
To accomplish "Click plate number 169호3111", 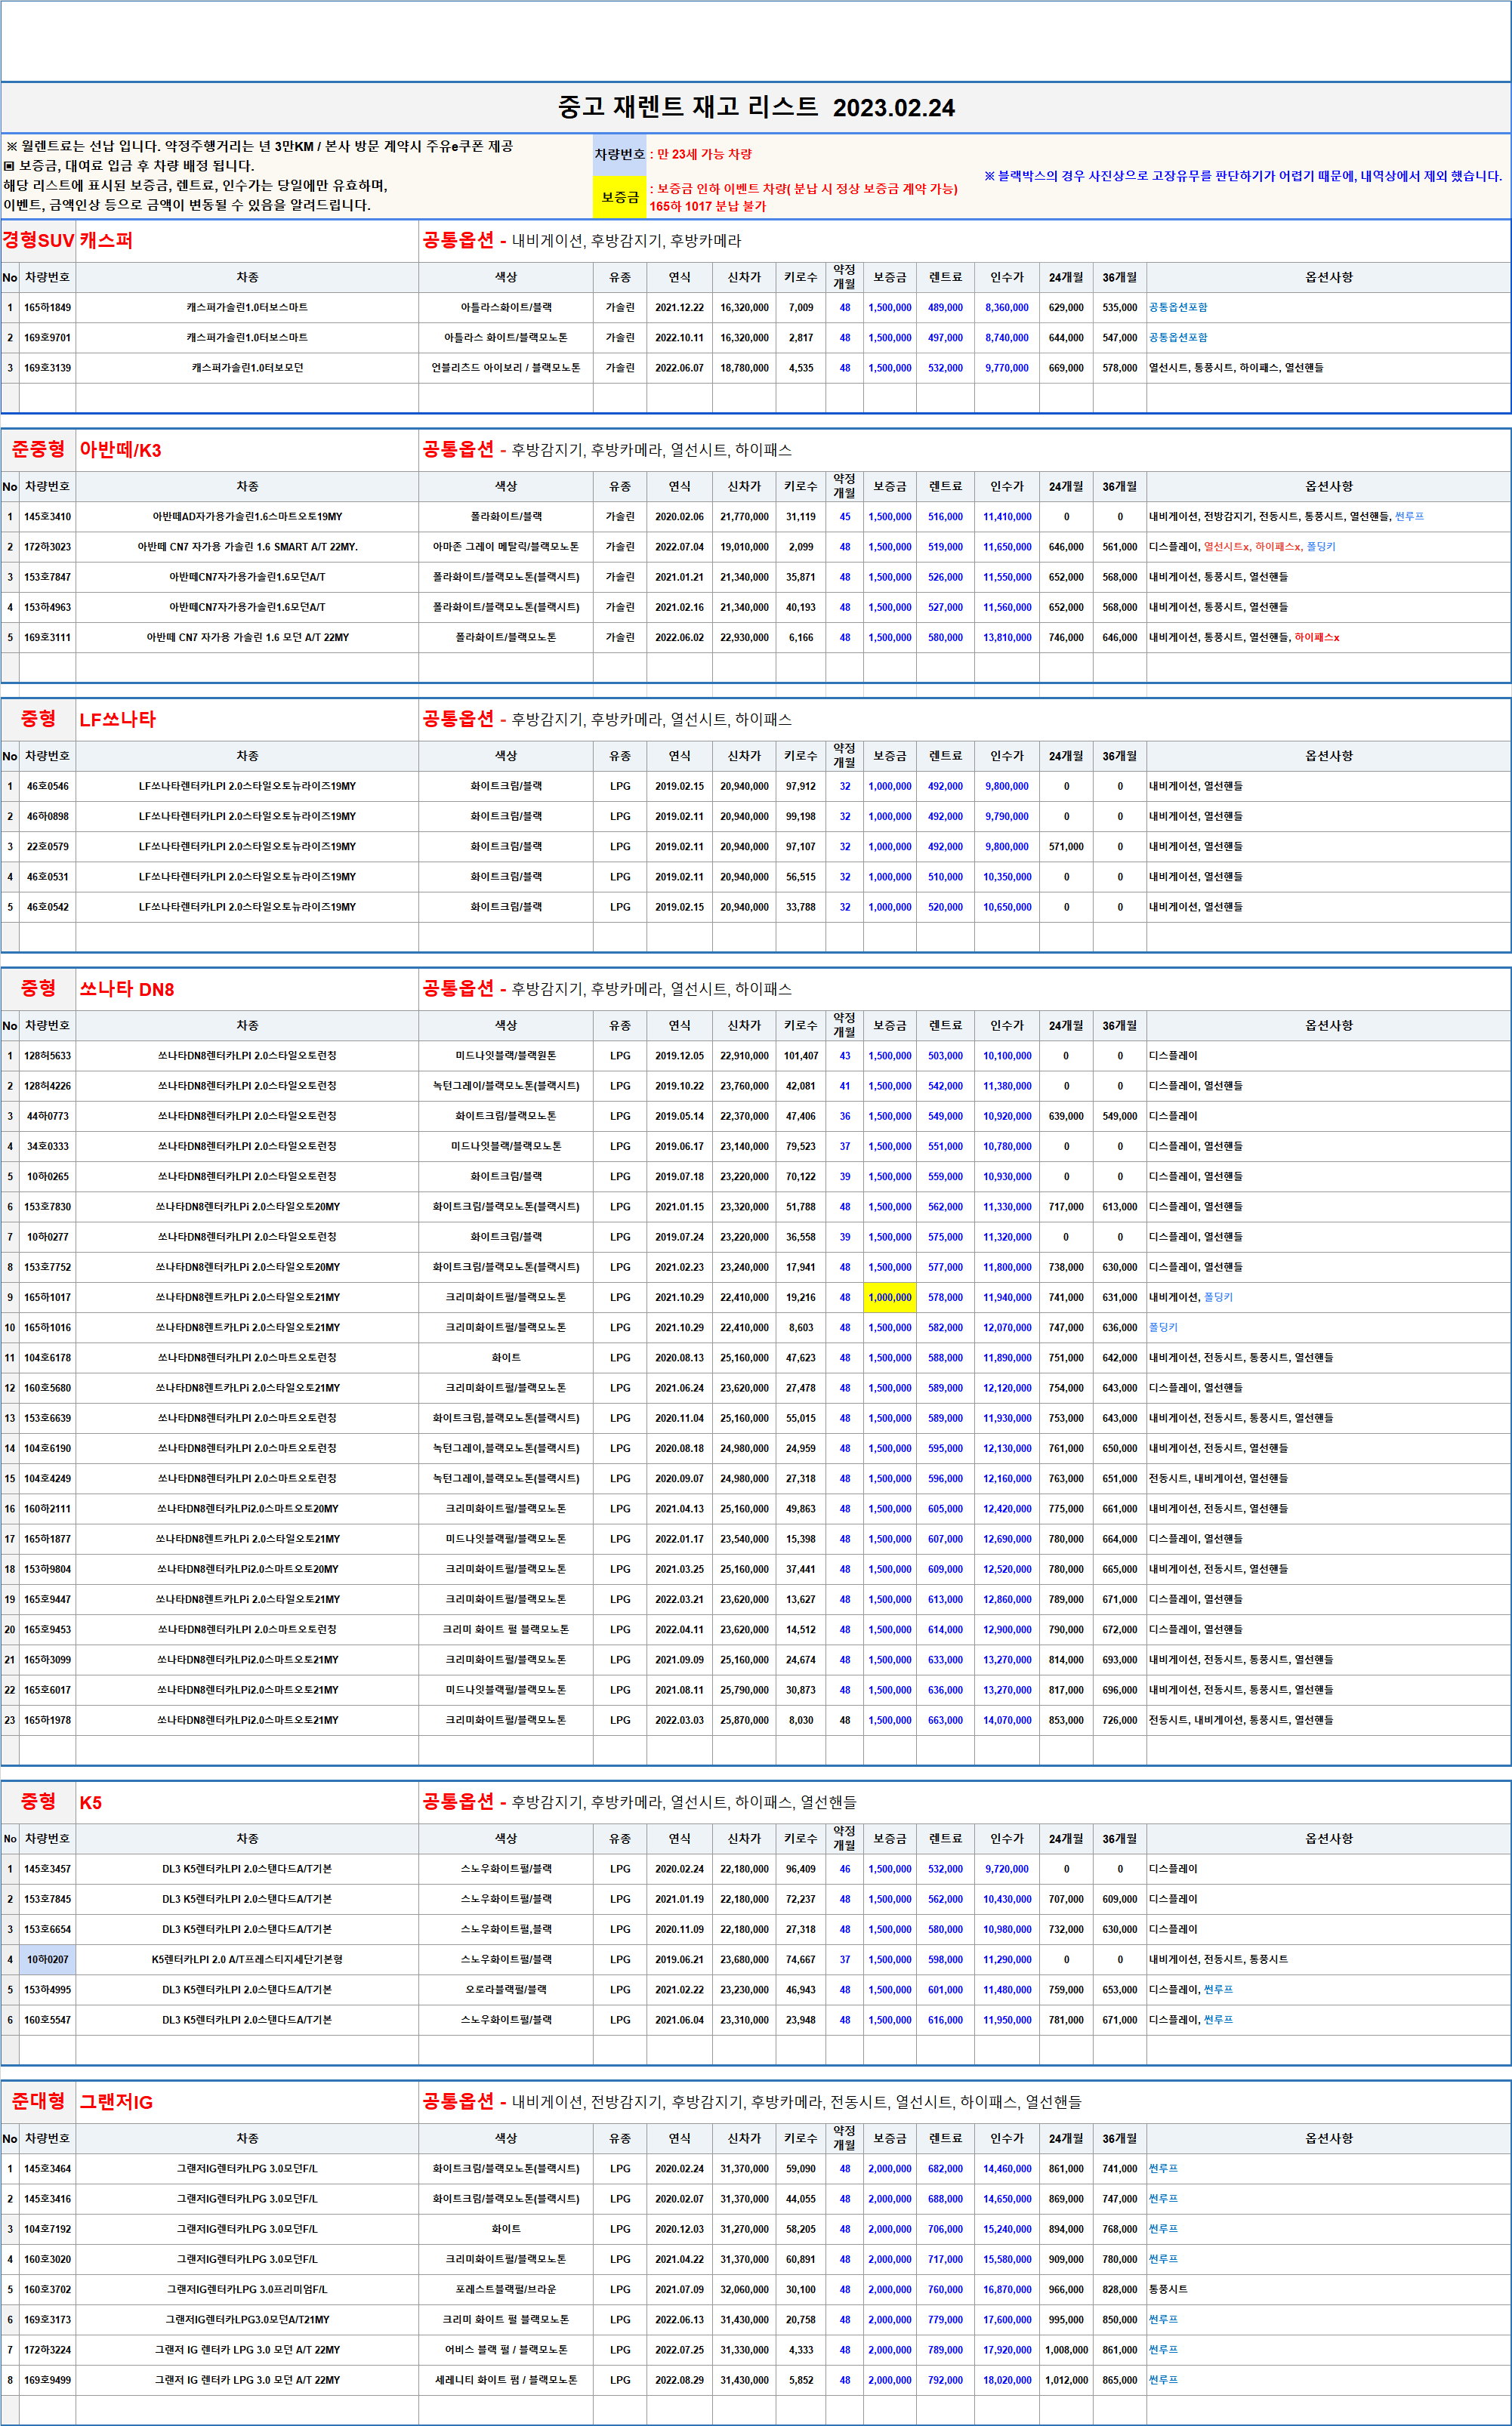I will coord(48,637).
